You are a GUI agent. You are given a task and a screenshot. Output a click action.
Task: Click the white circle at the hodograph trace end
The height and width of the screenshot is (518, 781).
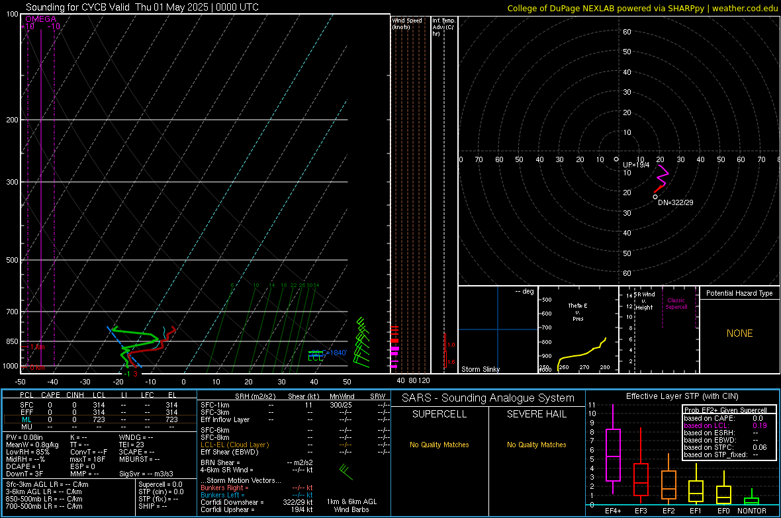655,196
